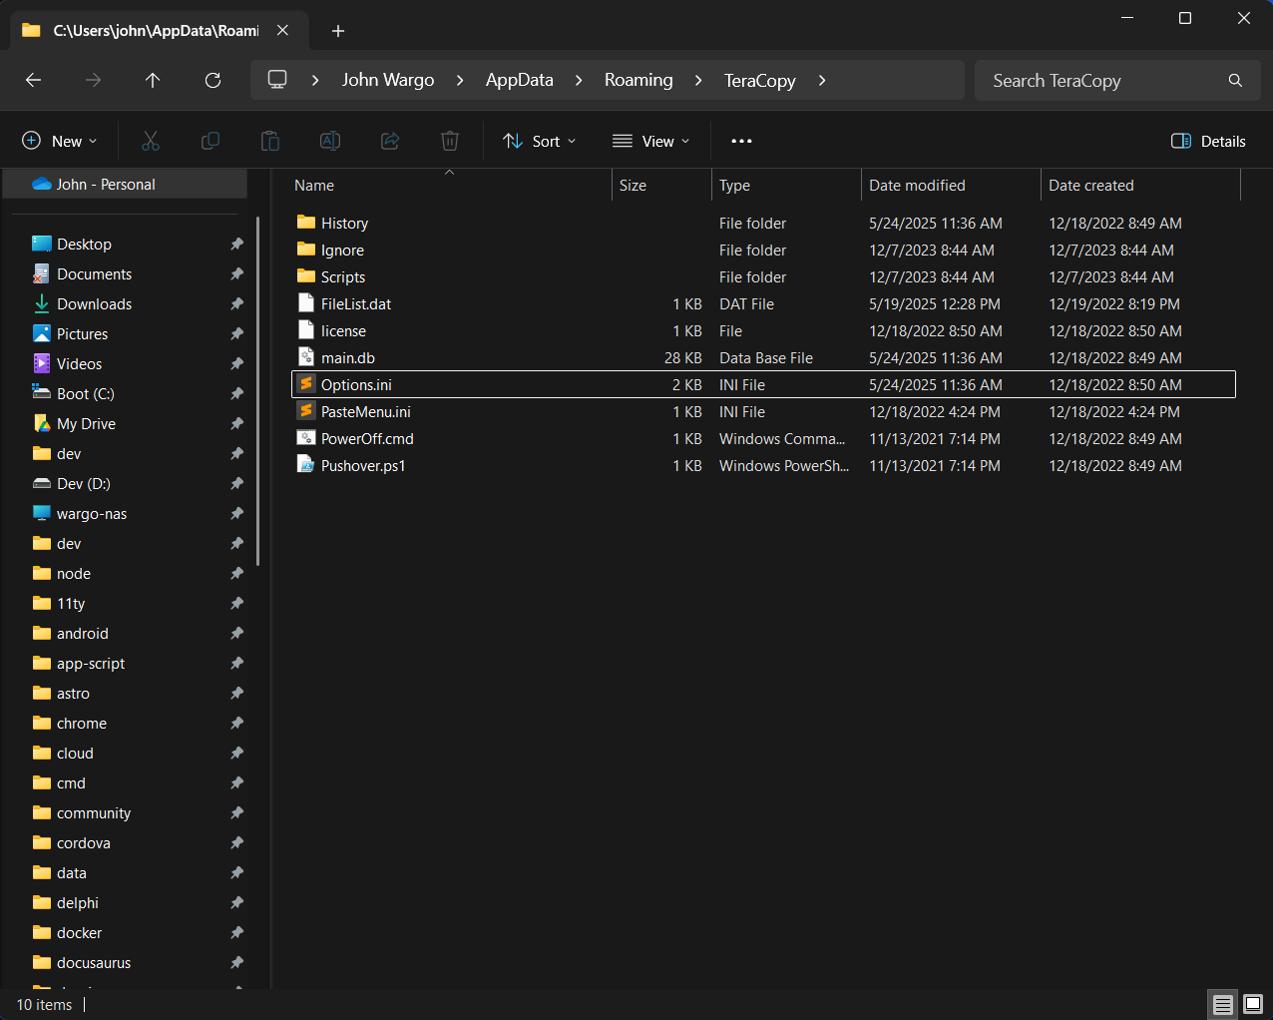Image resolution: width=1273 pixels, height=1020 pixels.
Task: Open the See more options menu
Action: (x=741, y=141)
